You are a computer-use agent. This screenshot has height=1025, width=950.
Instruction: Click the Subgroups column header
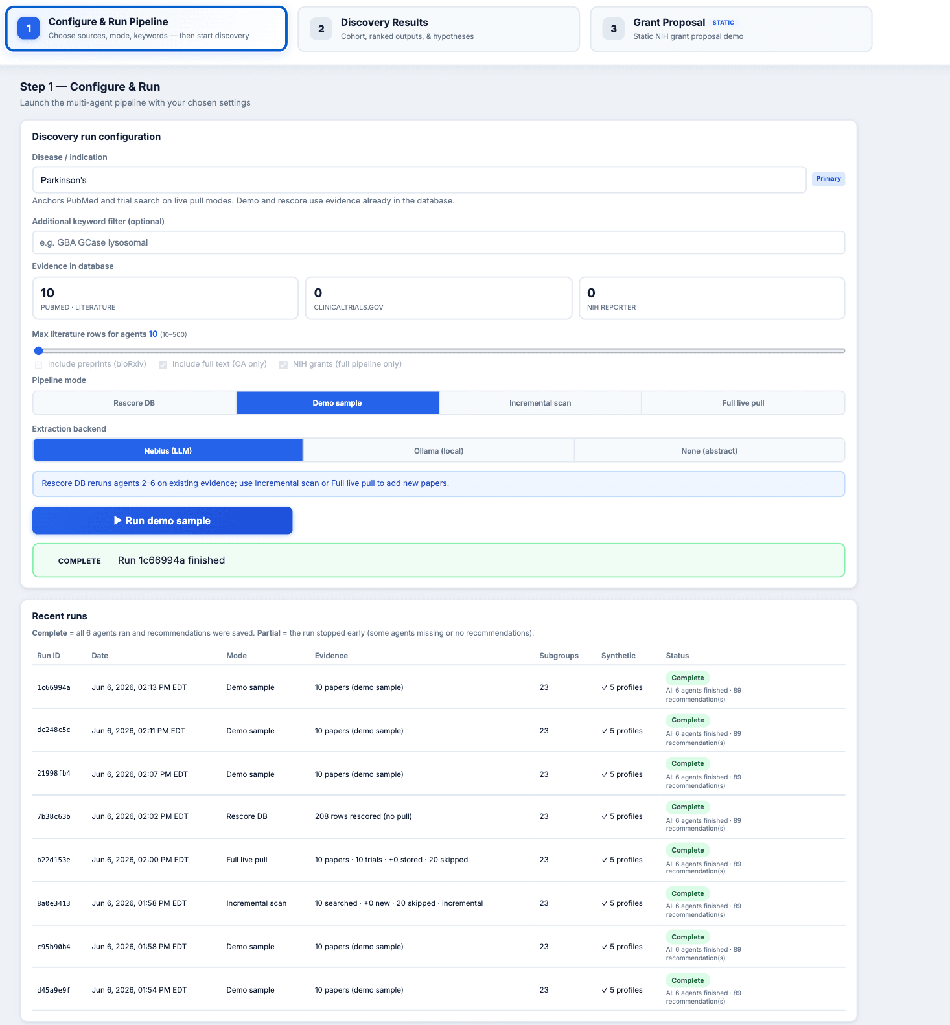pyautogui.click(x=559, y=656)
